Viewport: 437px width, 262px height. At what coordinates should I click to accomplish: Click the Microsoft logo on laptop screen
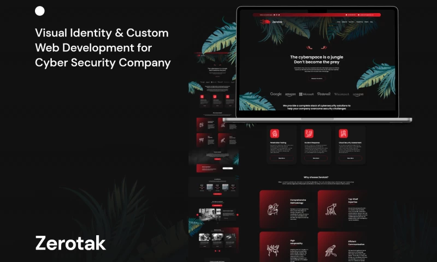tap(306, 94)
